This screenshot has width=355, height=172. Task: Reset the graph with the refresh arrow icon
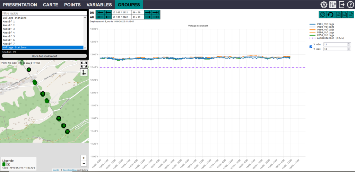click(x=330, y=15)
